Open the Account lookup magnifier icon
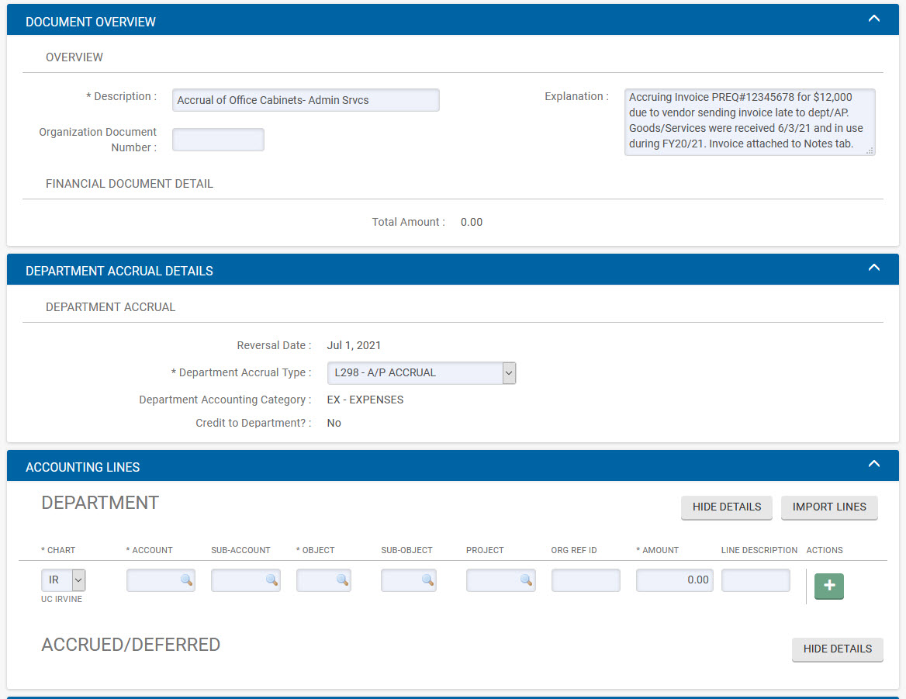Viewport: 906px width, 699px height. click(x=186, y=580)
